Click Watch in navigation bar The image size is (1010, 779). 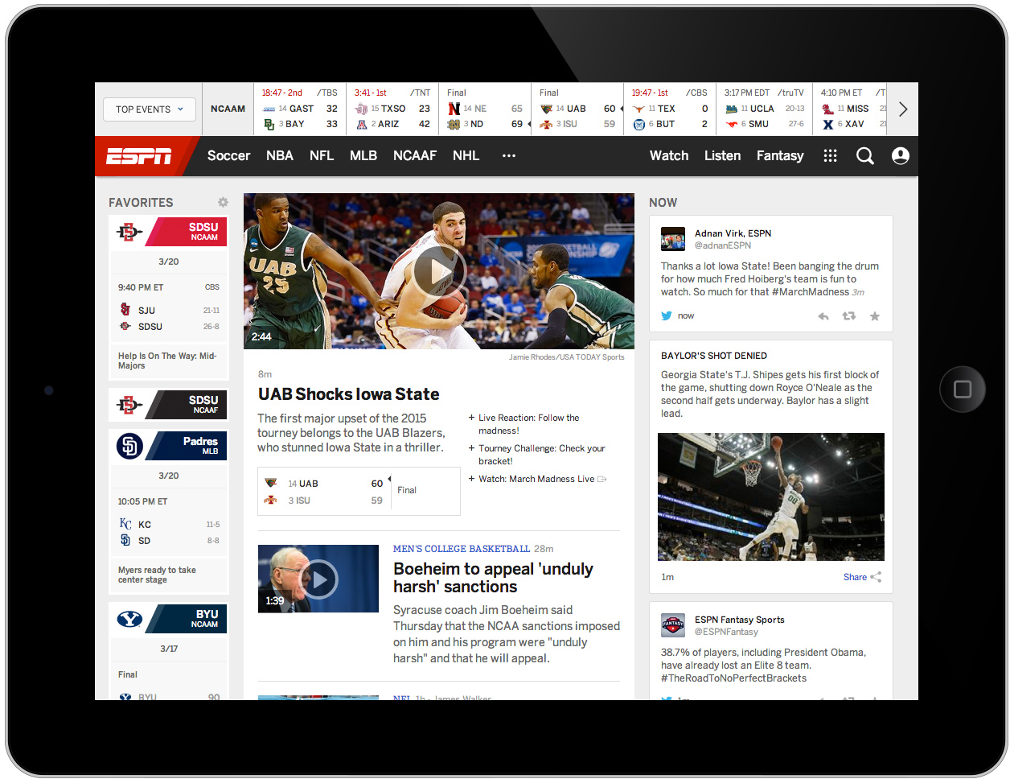coord(669,156)
